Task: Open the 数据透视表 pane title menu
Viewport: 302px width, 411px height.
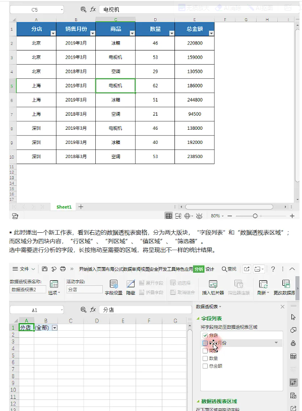Action: pos(209,306)
